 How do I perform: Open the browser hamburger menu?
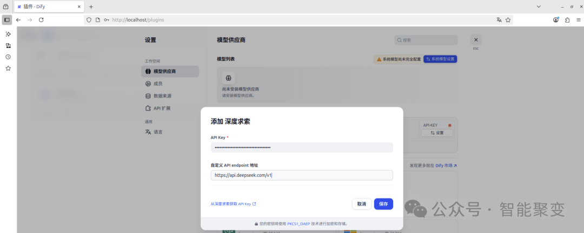(x=579, y=20)
